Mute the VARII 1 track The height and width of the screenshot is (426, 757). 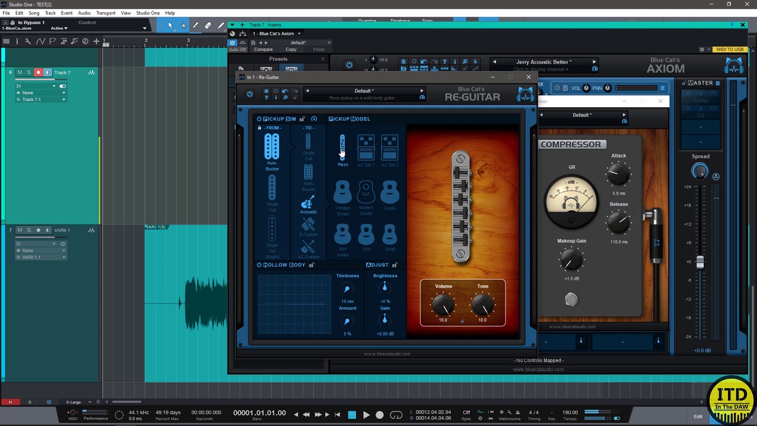tap(20, 230)
